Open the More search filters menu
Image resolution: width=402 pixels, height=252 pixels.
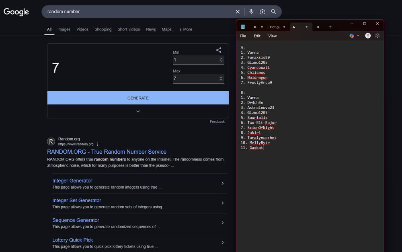click(186, 29)
